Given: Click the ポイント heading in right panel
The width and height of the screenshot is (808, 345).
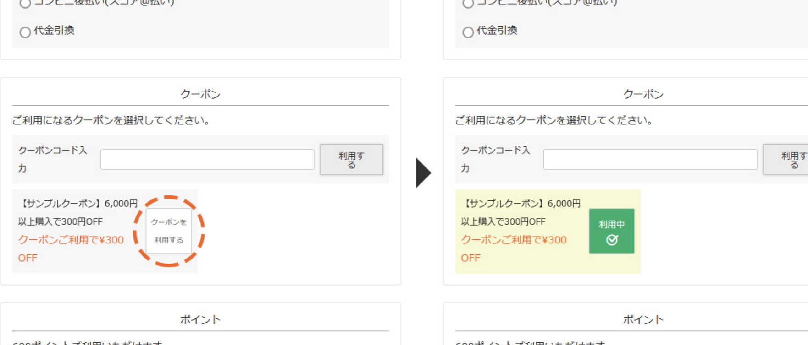Looking at the screenshot, I should click(x=643, y=319).
